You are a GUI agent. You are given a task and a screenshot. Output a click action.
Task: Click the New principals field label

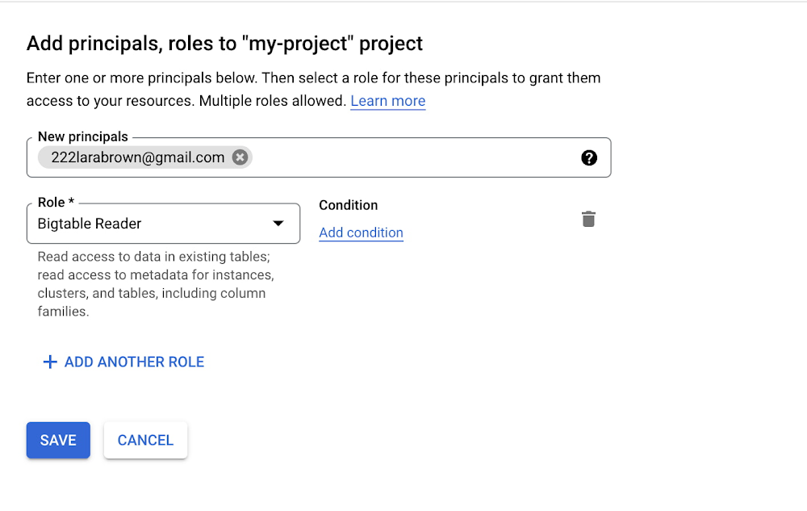click(x=82, y=137)
